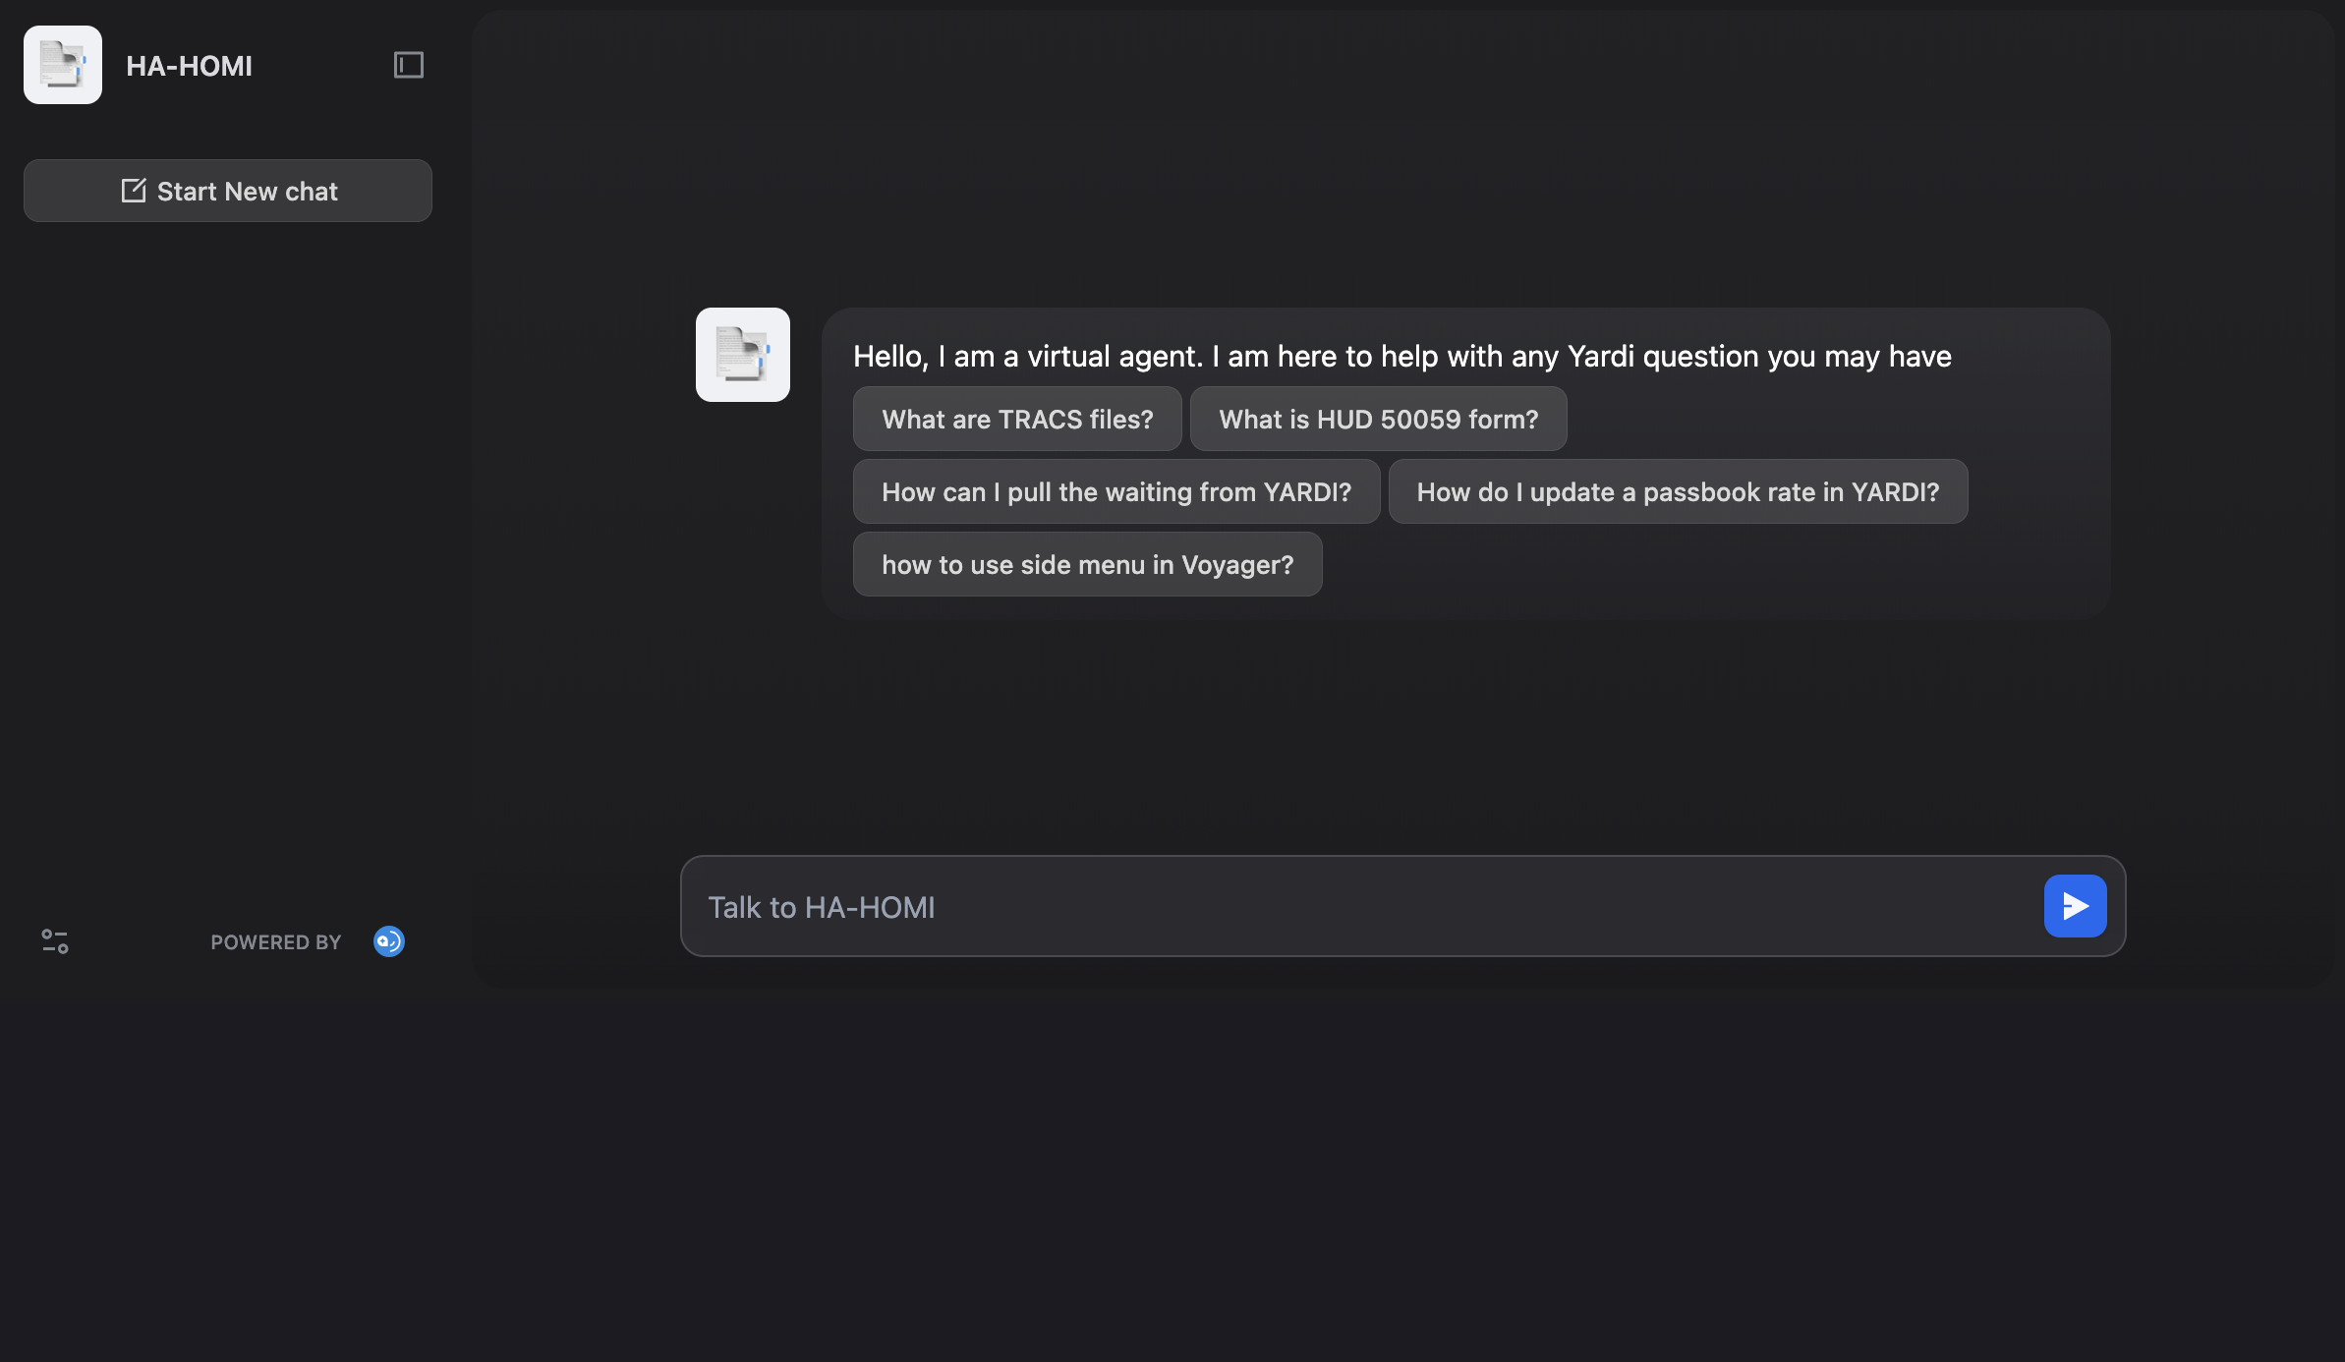Viewport: 2345px width, 1362px height.
Task: Click the HA-HOMI logo in the sidebar header
Action: (63, 65)
